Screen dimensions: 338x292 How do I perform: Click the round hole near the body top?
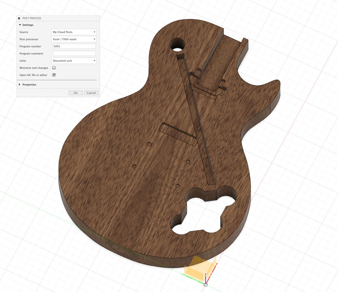(x=177, y=44)
